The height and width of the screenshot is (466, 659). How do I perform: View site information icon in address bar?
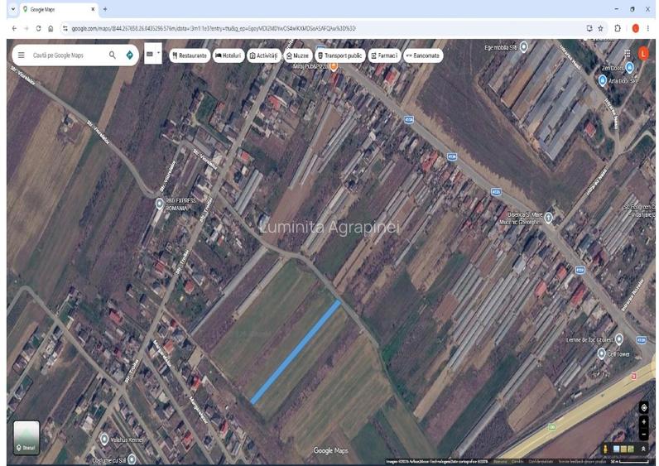tap(65, 28)
